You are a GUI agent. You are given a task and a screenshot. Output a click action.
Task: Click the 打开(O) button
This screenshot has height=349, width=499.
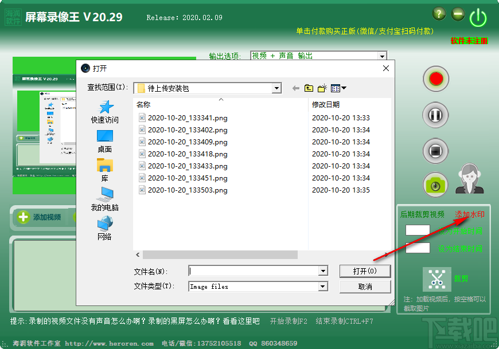pyautogui.click(x=365, y=271)
